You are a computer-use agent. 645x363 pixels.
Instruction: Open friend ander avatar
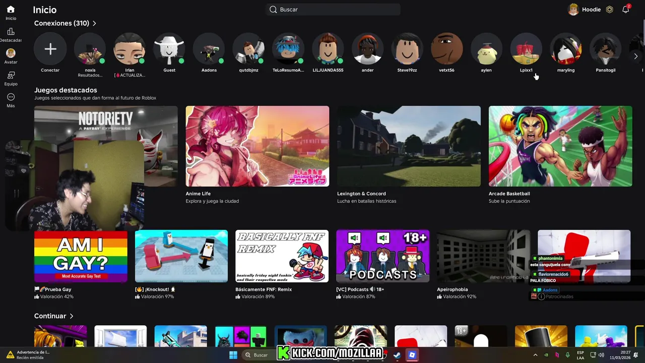(x=367, y=49)
